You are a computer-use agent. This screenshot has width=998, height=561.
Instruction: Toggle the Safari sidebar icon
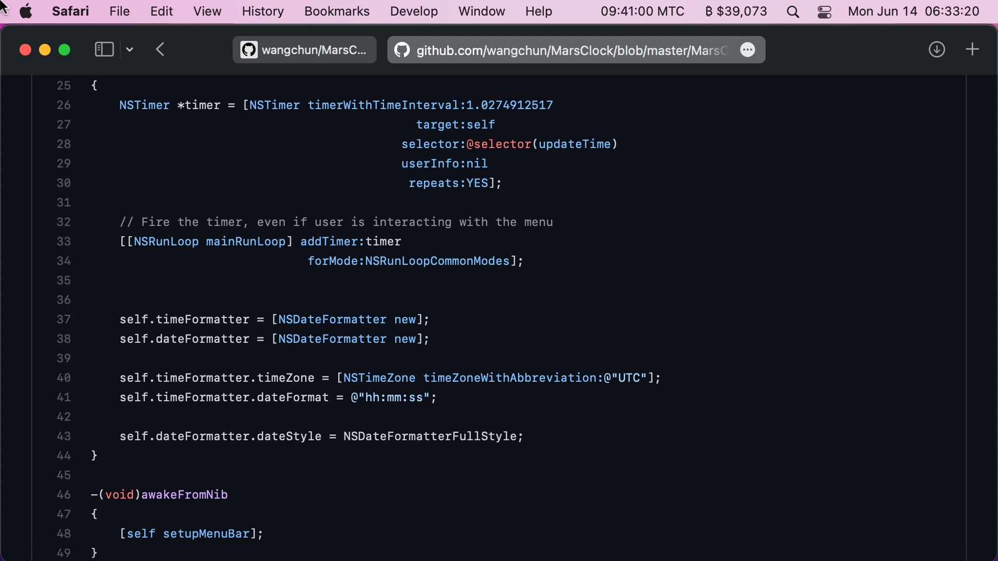click(104, 50)
